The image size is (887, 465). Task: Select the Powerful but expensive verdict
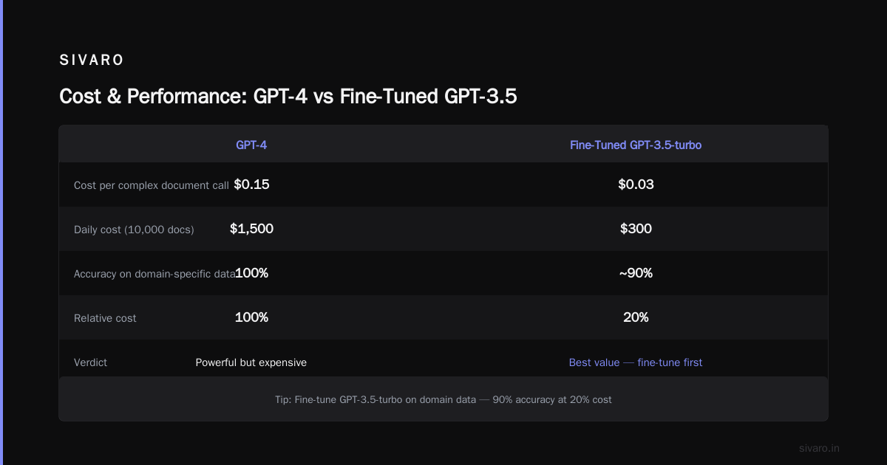(x=251, y=362)
